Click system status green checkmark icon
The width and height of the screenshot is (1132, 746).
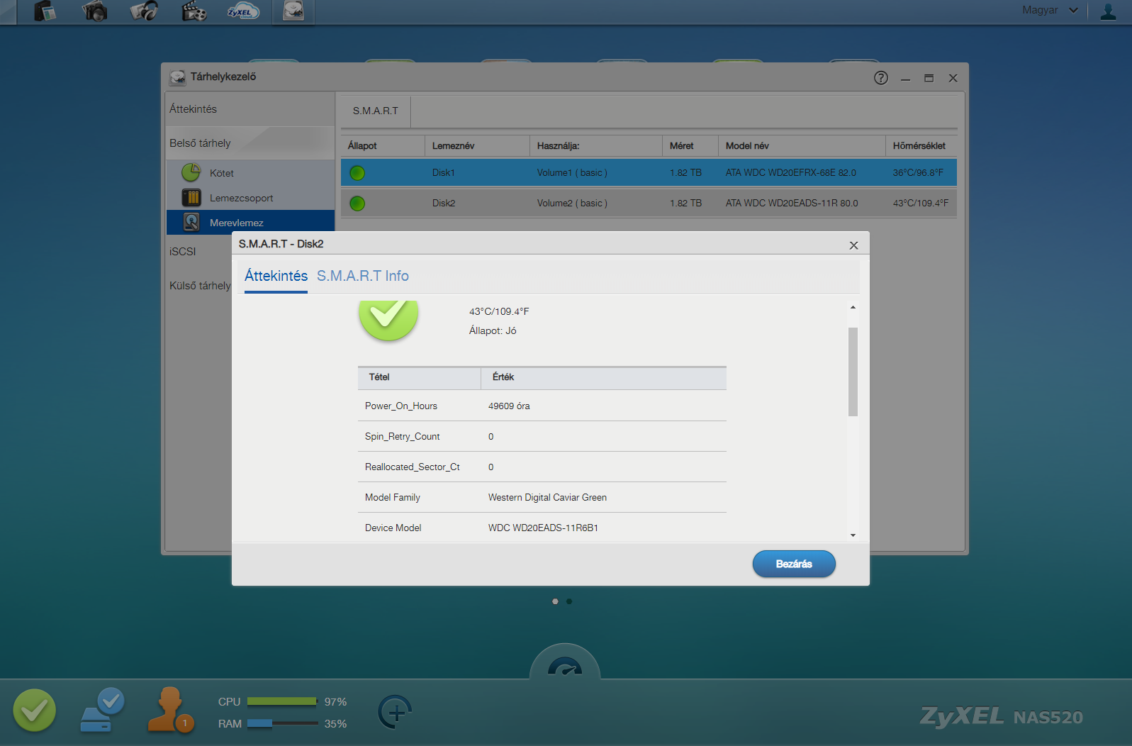tap(34, 710)
